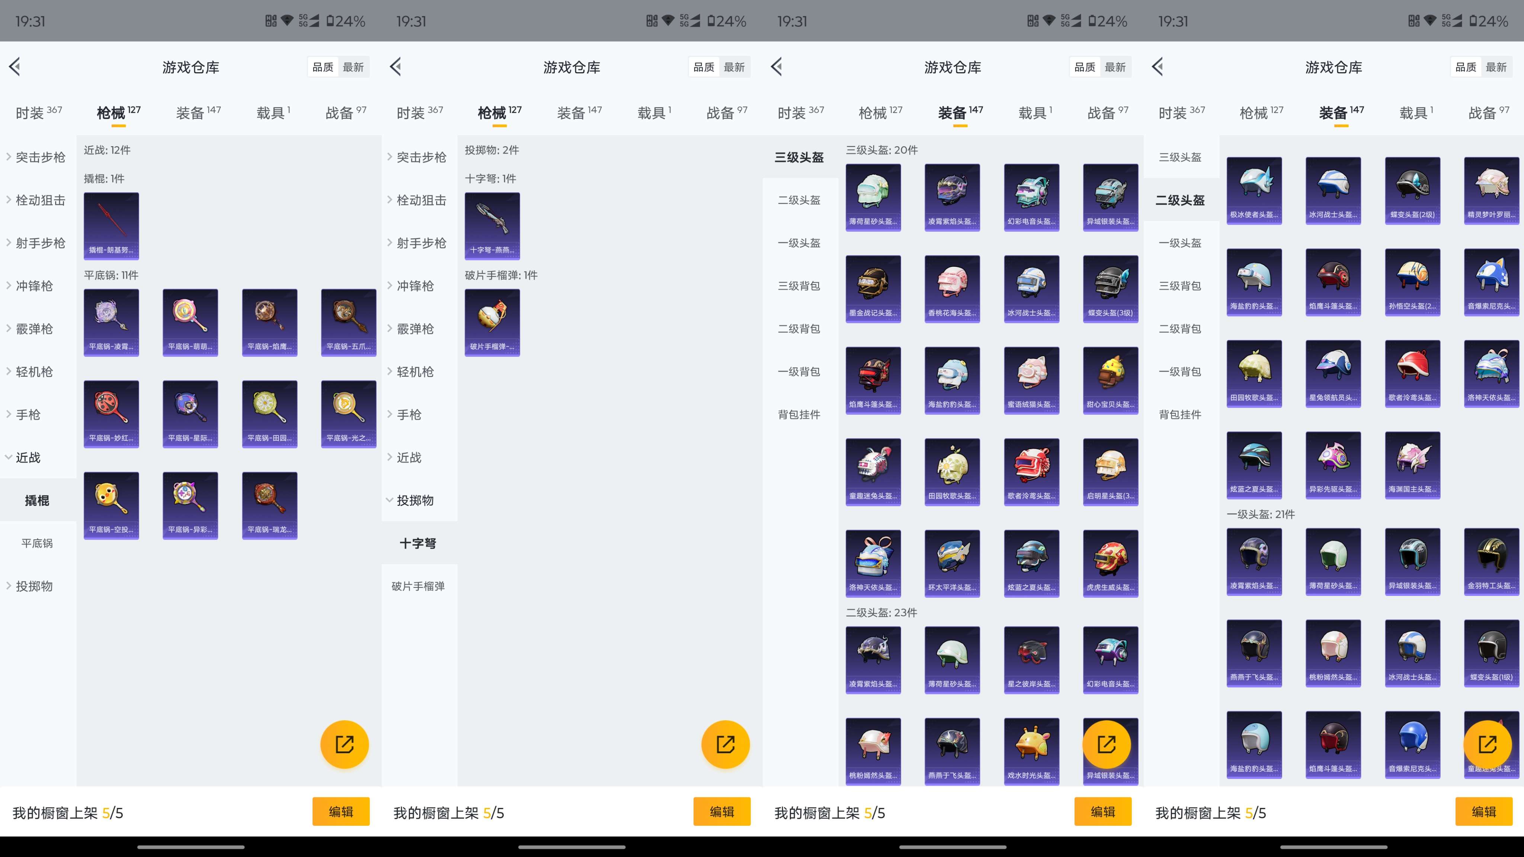Screen dimensions: 1524x857
Task: Open the 破片手榴弹 grenade skin thumbnail
Action: point(492,322)
